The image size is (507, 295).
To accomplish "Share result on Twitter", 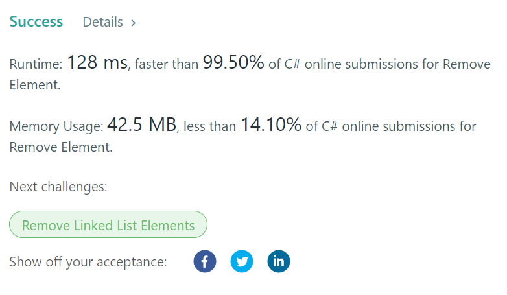I will (242, 262).
